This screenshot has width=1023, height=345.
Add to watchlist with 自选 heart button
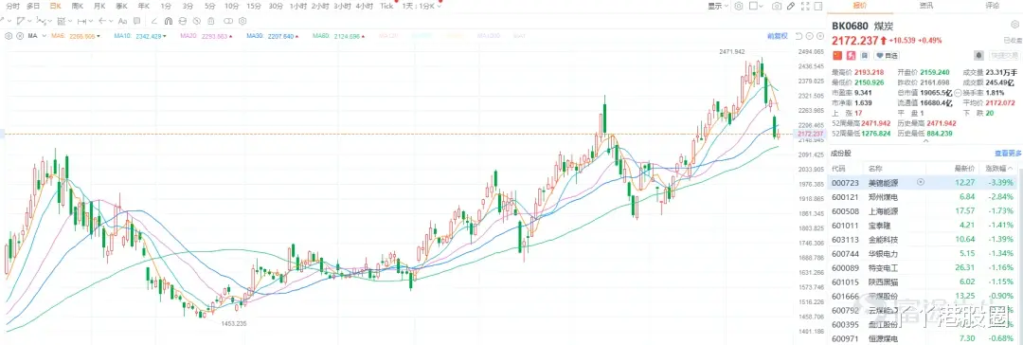[x=886, y=55]
